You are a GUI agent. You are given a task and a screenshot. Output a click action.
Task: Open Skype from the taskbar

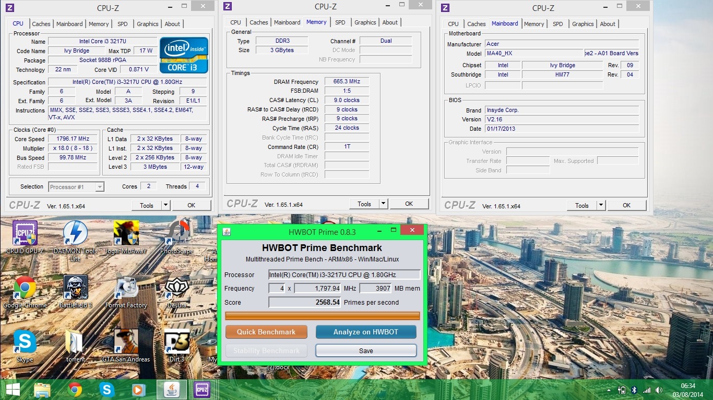tap(107, 390)
